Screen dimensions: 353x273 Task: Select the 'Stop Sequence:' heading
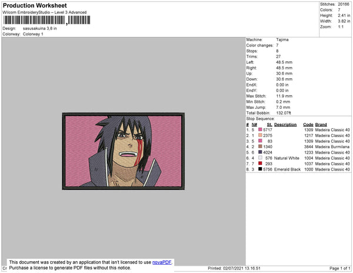(260, 119)
